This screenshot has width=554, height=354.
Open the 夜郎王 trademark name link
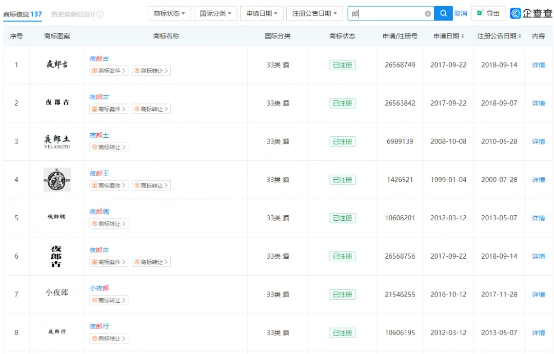pos(100,173)
